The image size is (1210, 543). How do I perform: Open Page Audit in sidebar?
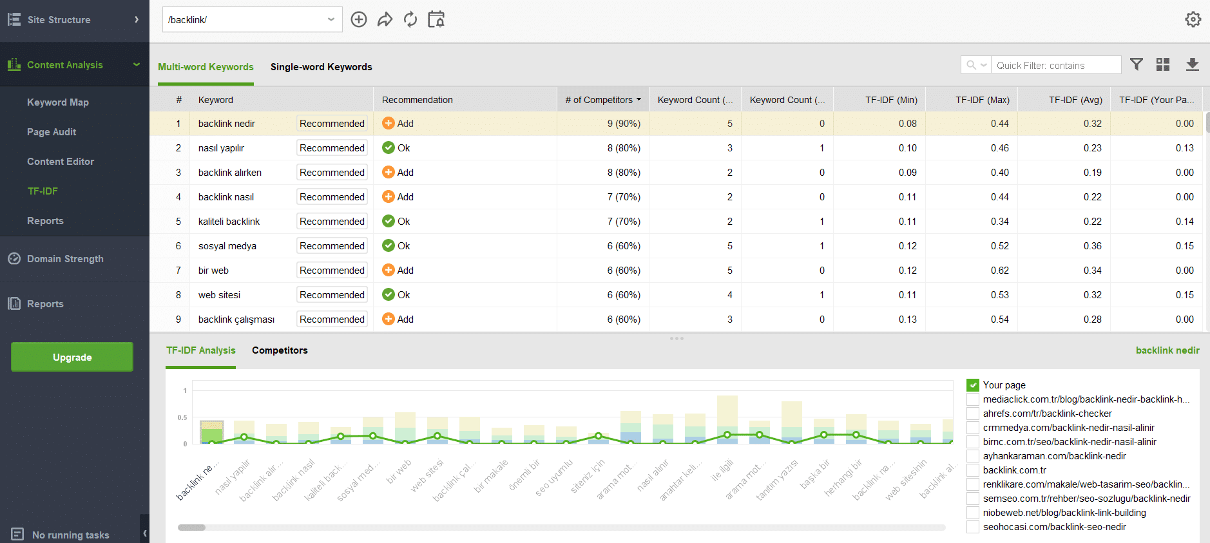[x=52, y=131]
